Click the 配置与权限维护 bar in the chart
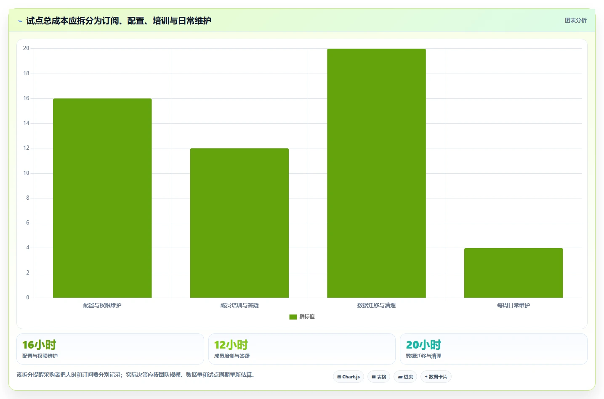 point(102,198)
